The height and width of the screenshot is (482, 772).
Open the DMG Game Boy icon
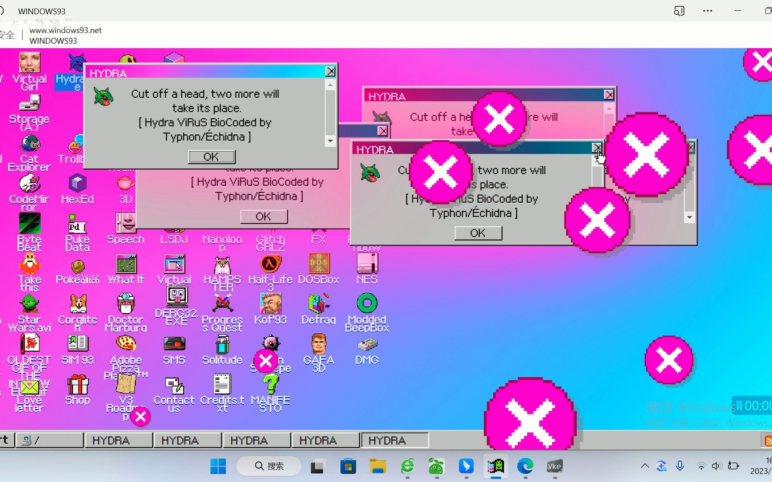click(367, 351)
